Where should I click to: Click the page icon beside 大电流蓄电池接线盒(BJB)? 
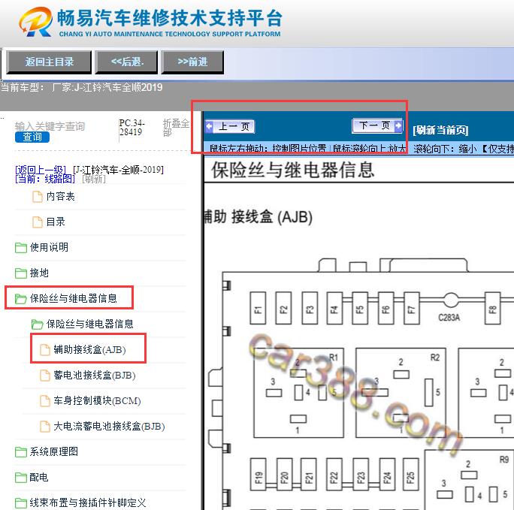(x=45, y=427)
